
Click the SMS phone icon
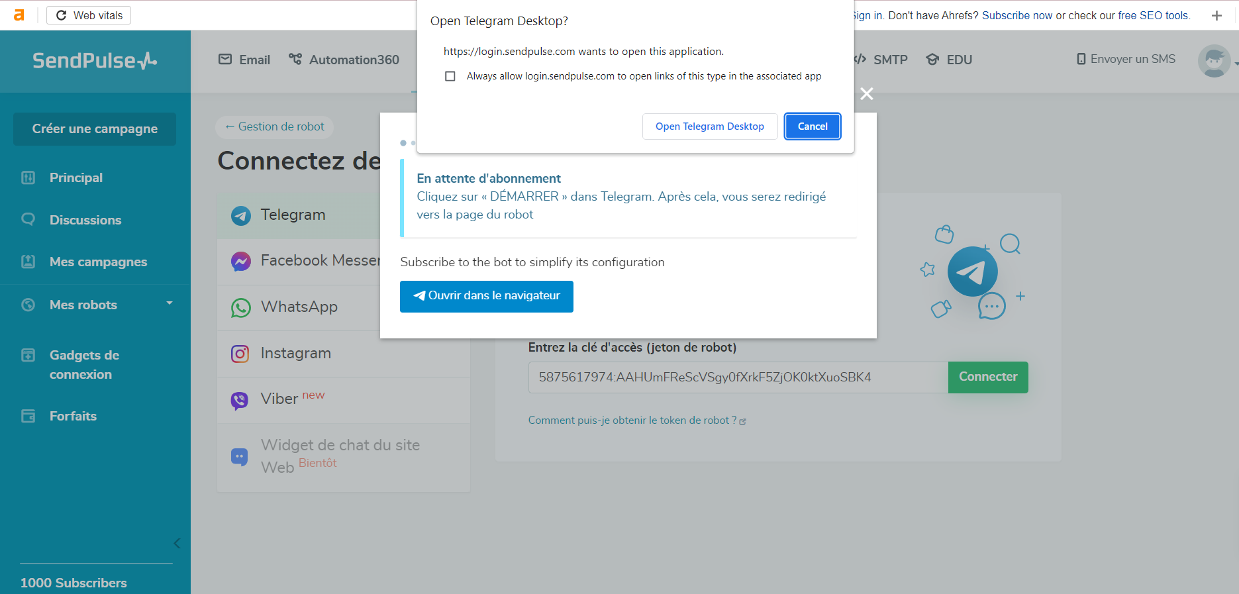tap(1081, 59)
